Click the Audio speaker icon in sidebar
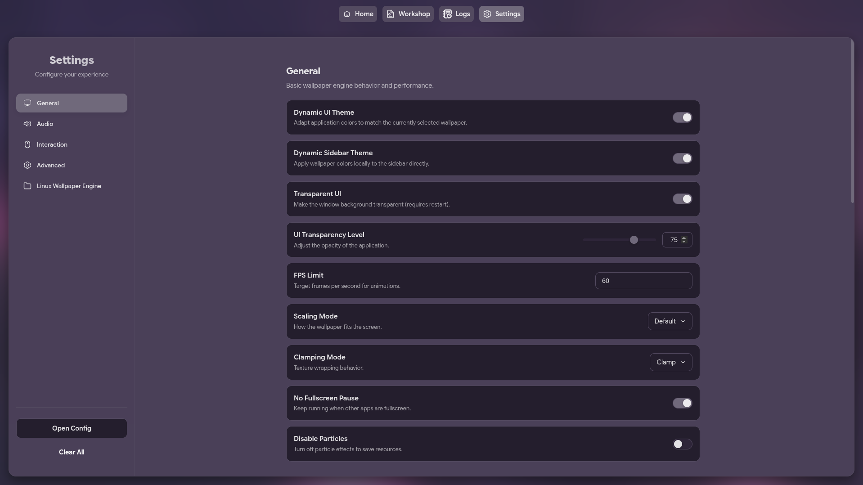This screenshot has height=485, width=863. 27,124
